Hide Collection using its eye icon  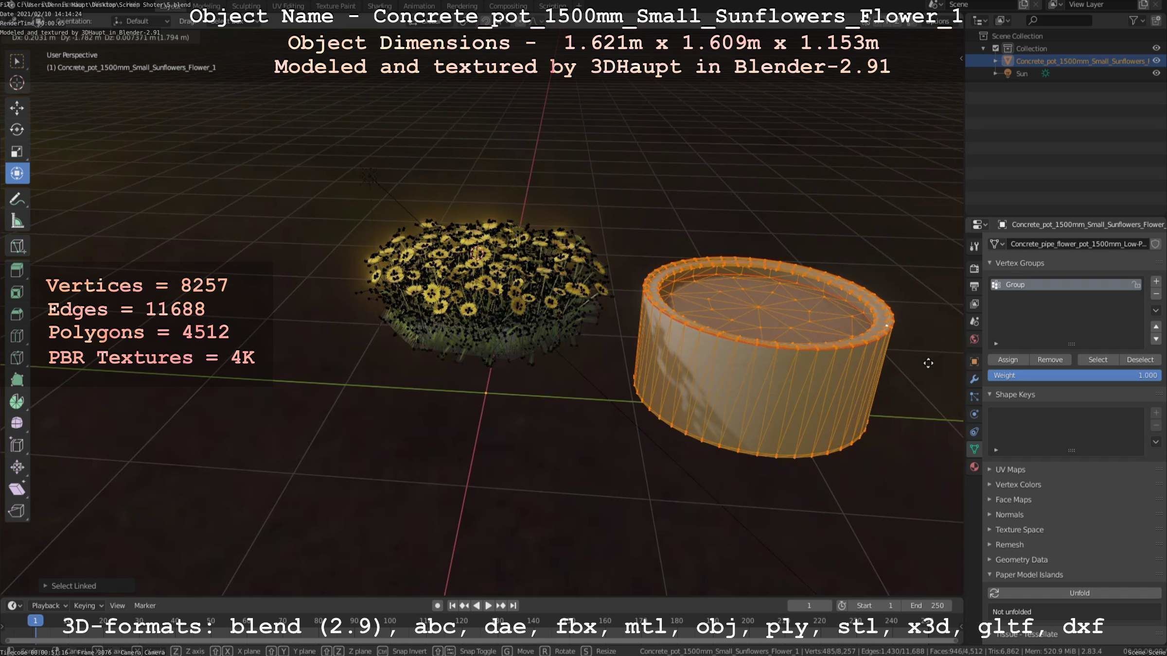tap(1156, 48)
